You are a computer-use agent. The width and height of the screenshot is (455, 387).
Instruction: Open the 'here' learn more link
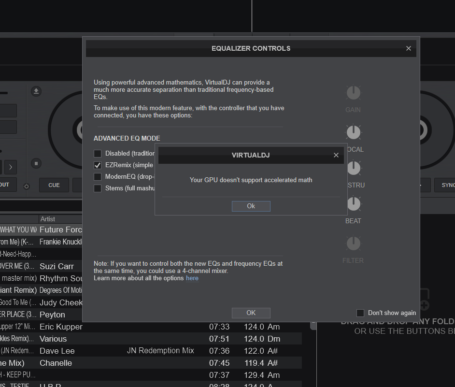[x=192, y=278]
